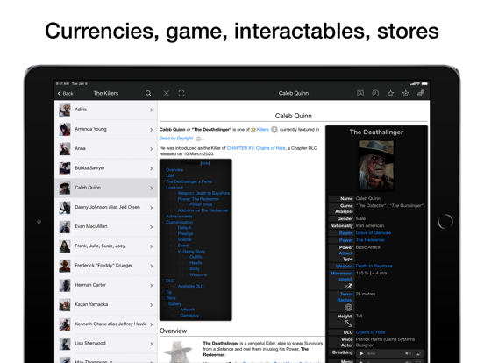Jump to Gameplay in contents

click(x=189, y=315)
